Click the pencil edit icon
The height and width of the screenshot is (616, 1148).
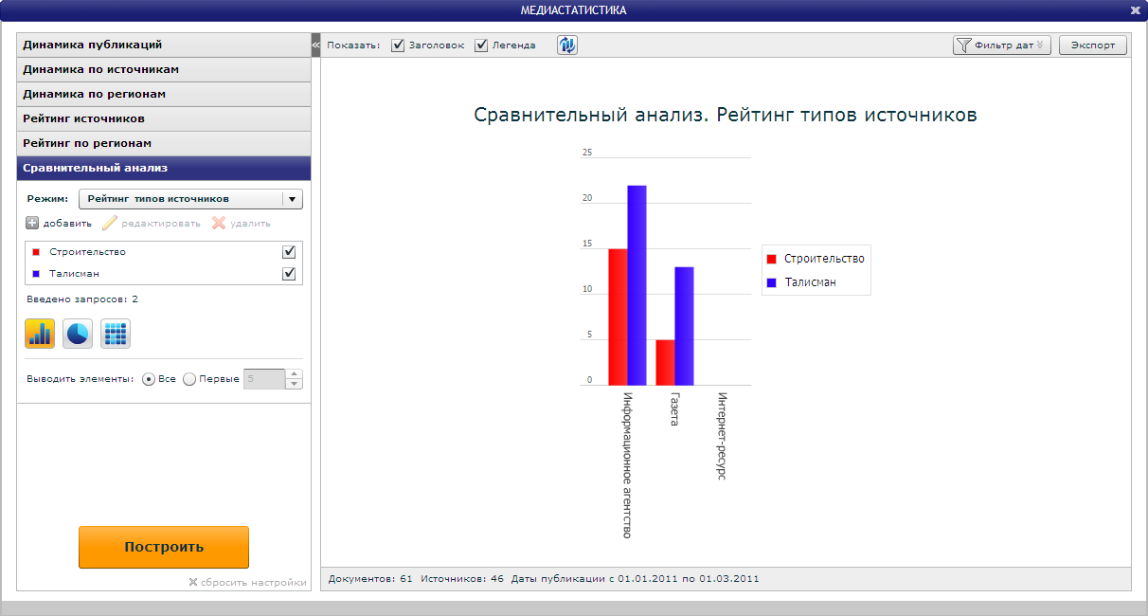(x=110, y=224)
